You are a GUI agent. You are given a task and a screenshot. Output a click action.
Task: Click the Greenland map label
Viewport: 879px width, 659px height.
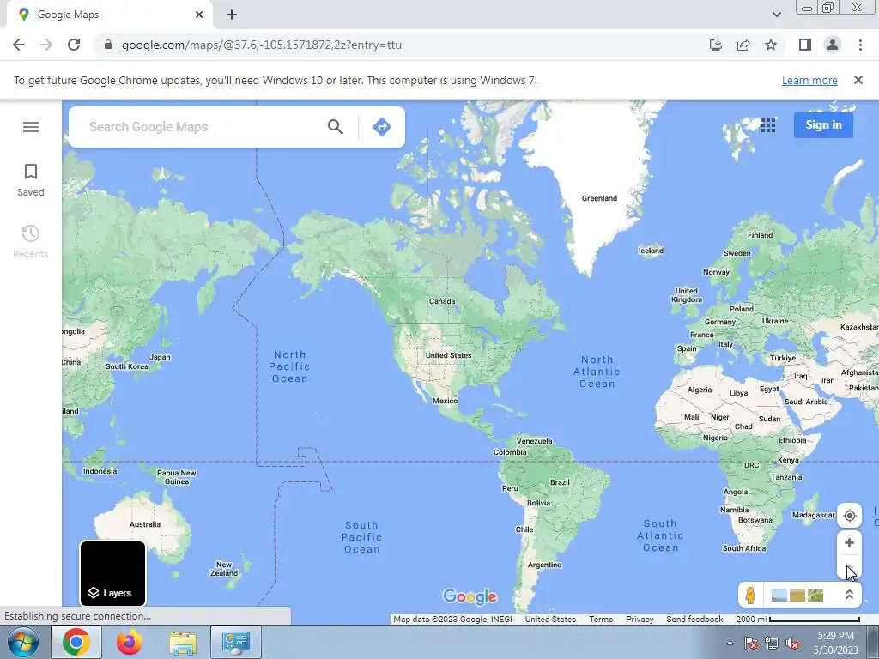pos(599,198)
